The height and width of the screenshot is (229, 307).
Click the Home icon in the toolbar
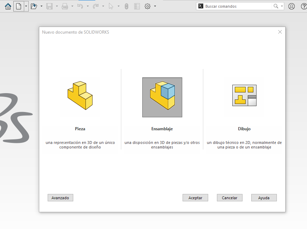(8, 6)
